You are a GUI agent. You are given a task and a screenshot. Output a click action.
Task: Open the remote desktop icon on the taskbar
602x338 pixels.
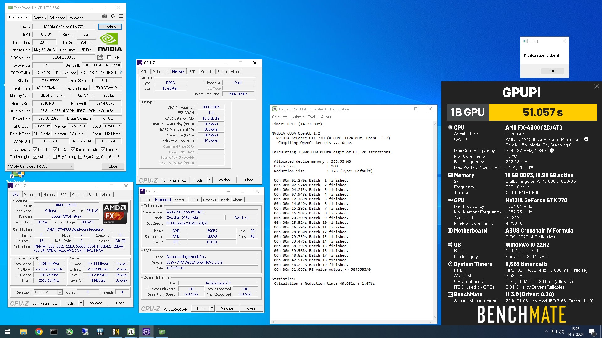[85, 332]
